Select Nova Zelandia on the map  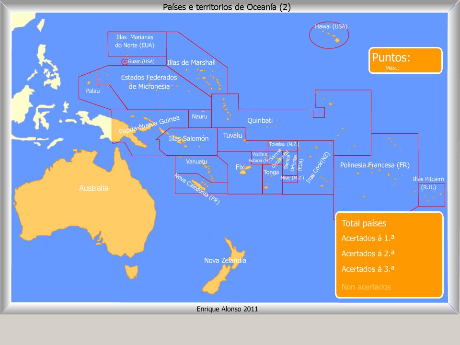tap(225, 261)
